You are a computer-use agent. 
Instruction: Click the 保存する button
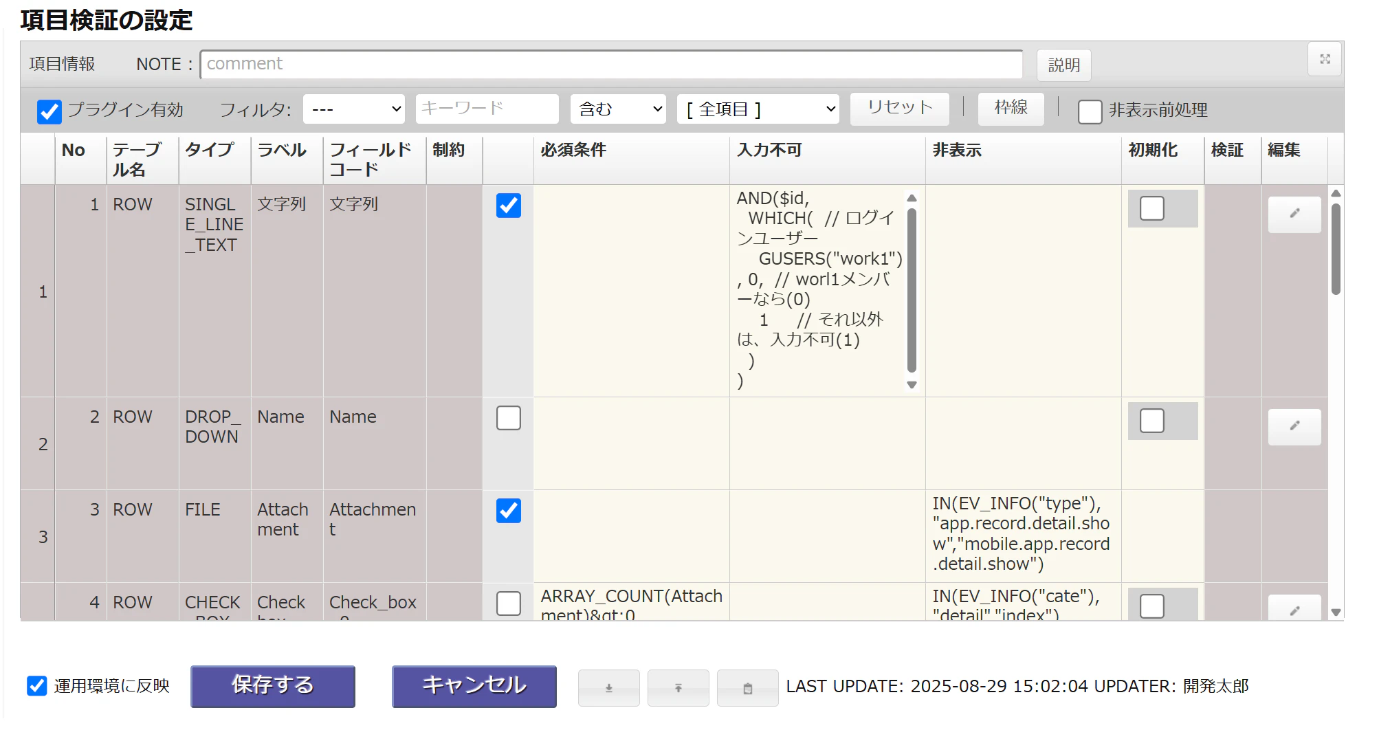[x=273, y=686]
